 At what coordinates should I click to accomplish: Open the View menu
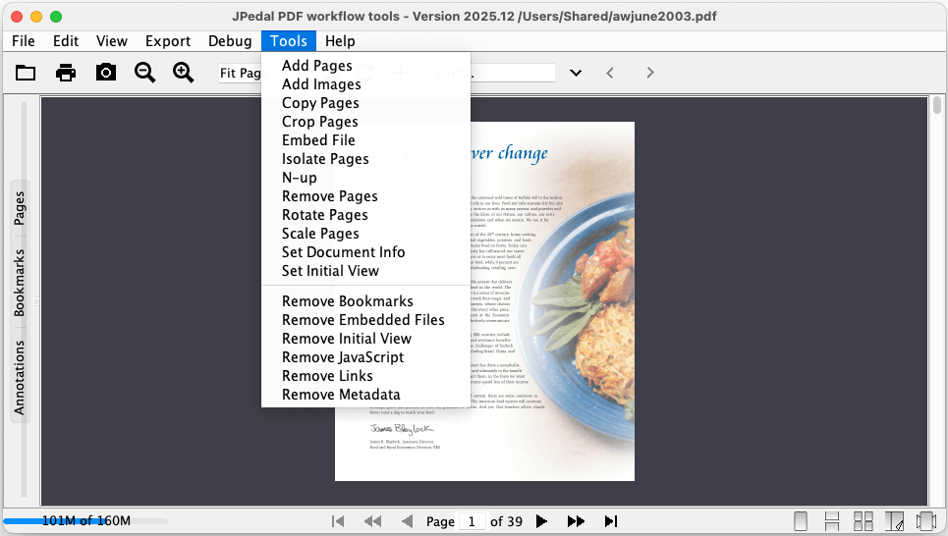(x=112, y=41)
